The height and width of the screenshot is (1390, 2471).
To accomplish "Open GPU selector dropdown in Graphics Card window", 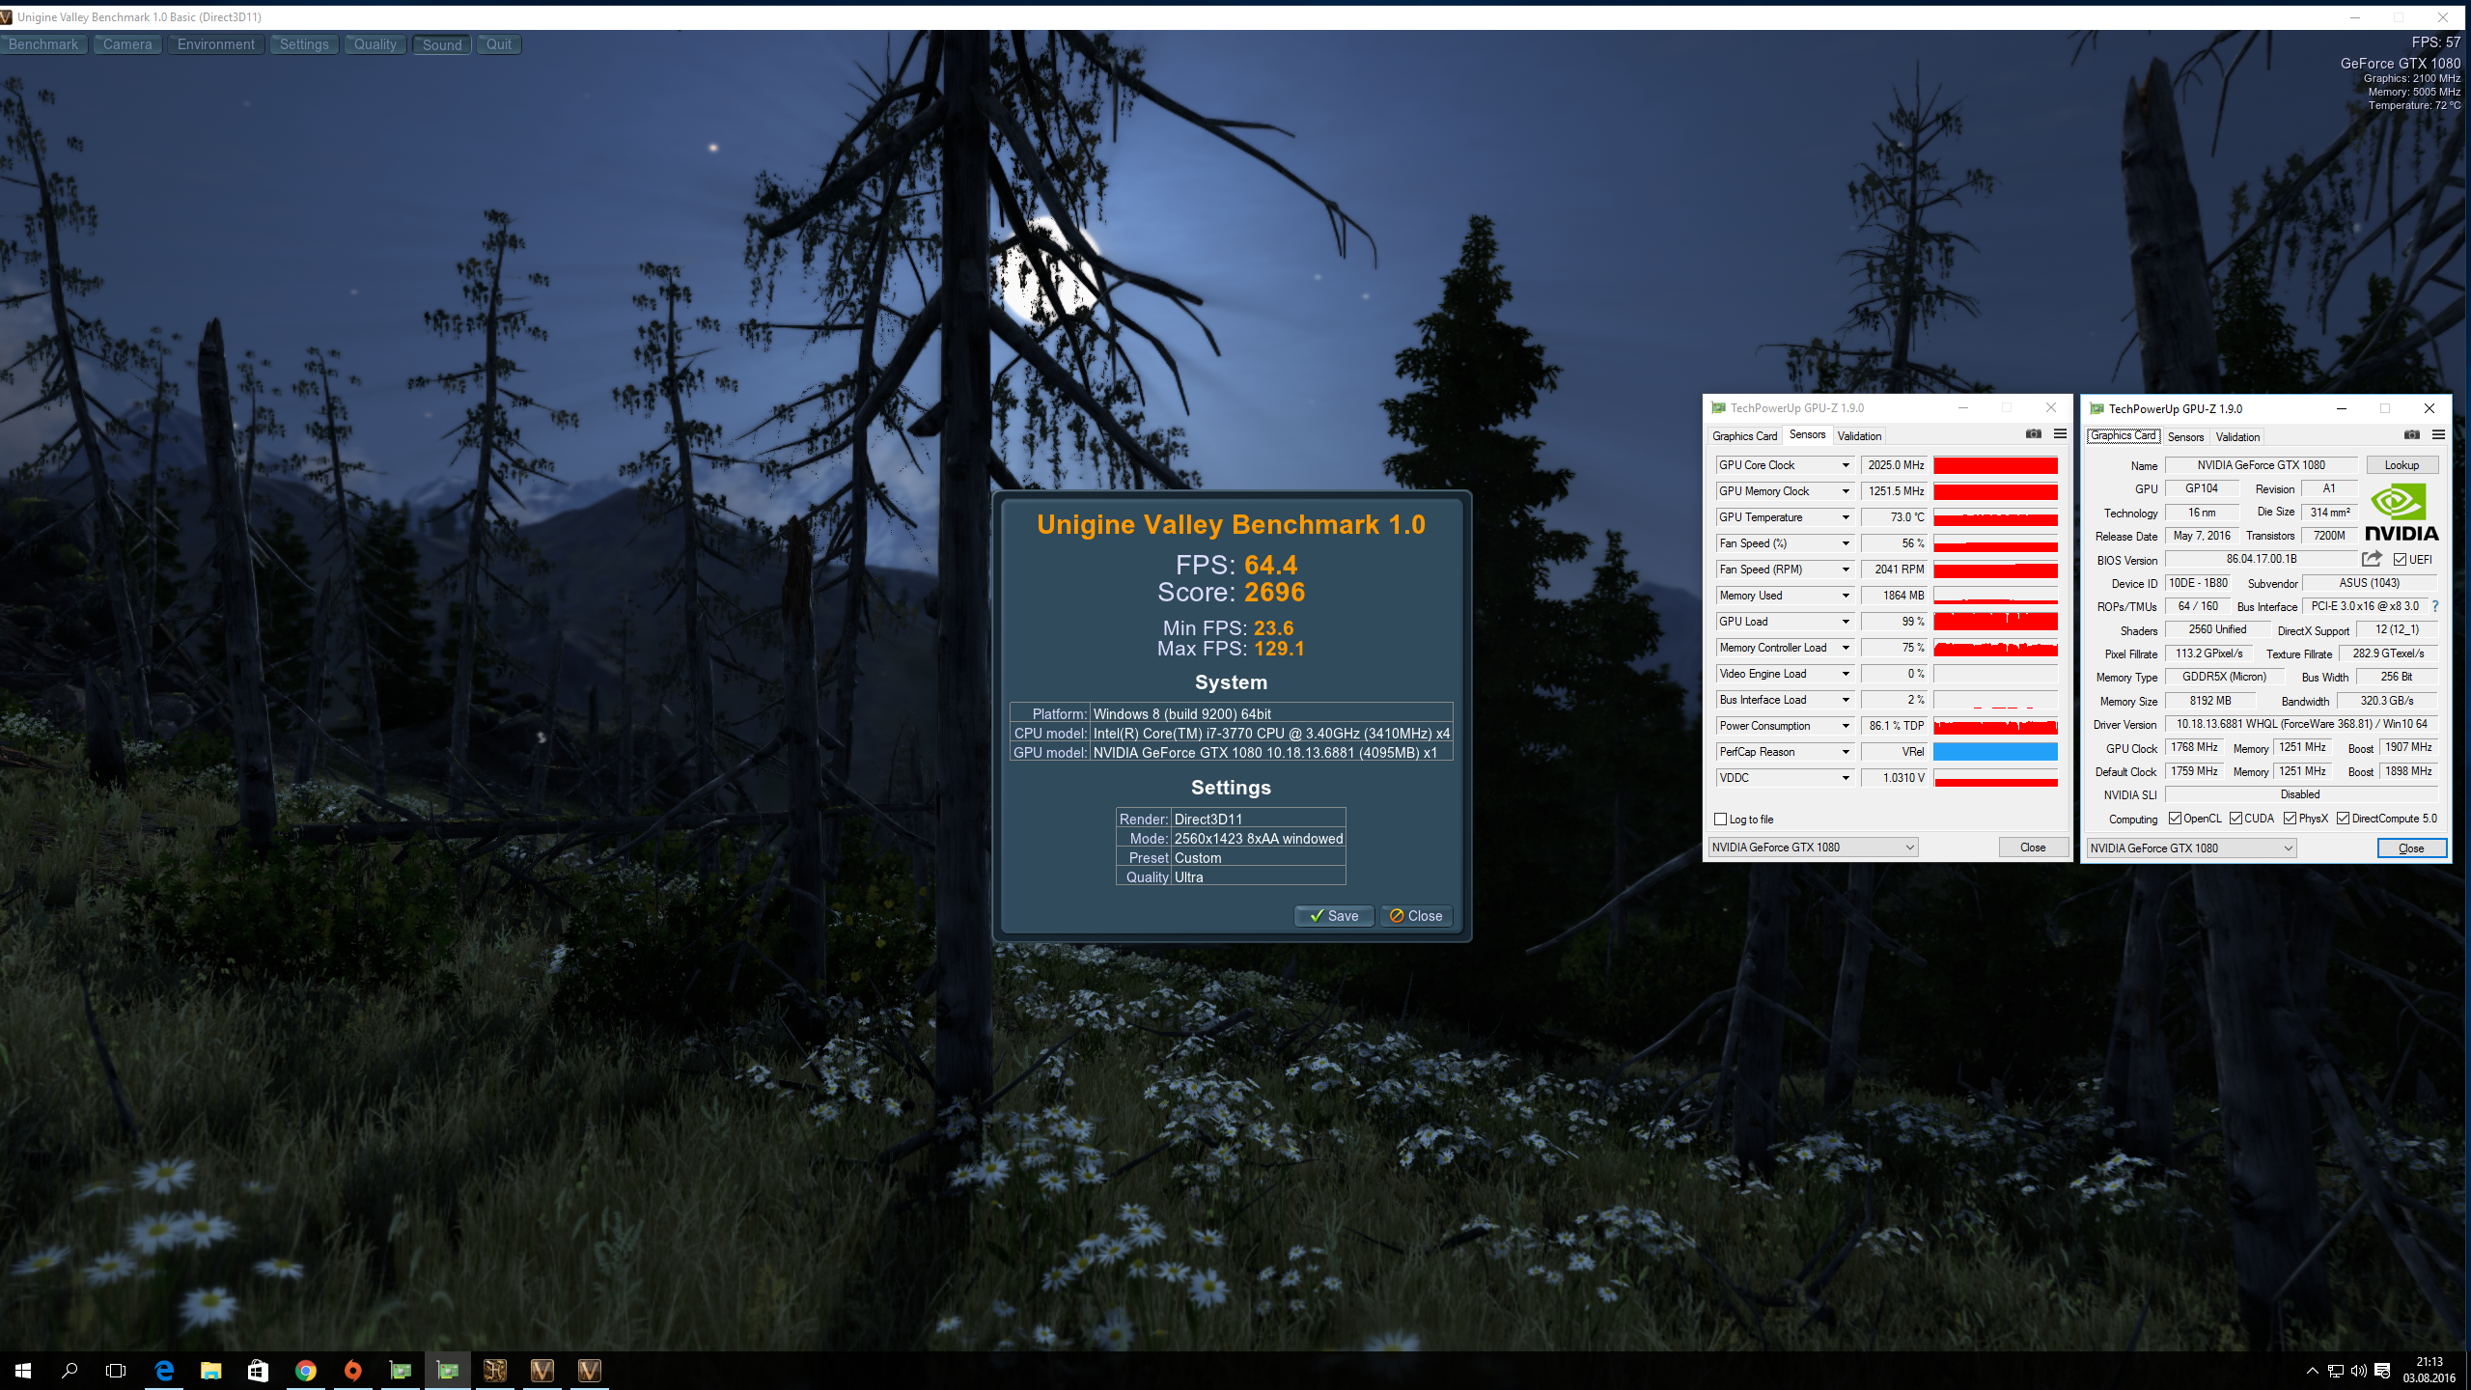I will click(2191, 848).
